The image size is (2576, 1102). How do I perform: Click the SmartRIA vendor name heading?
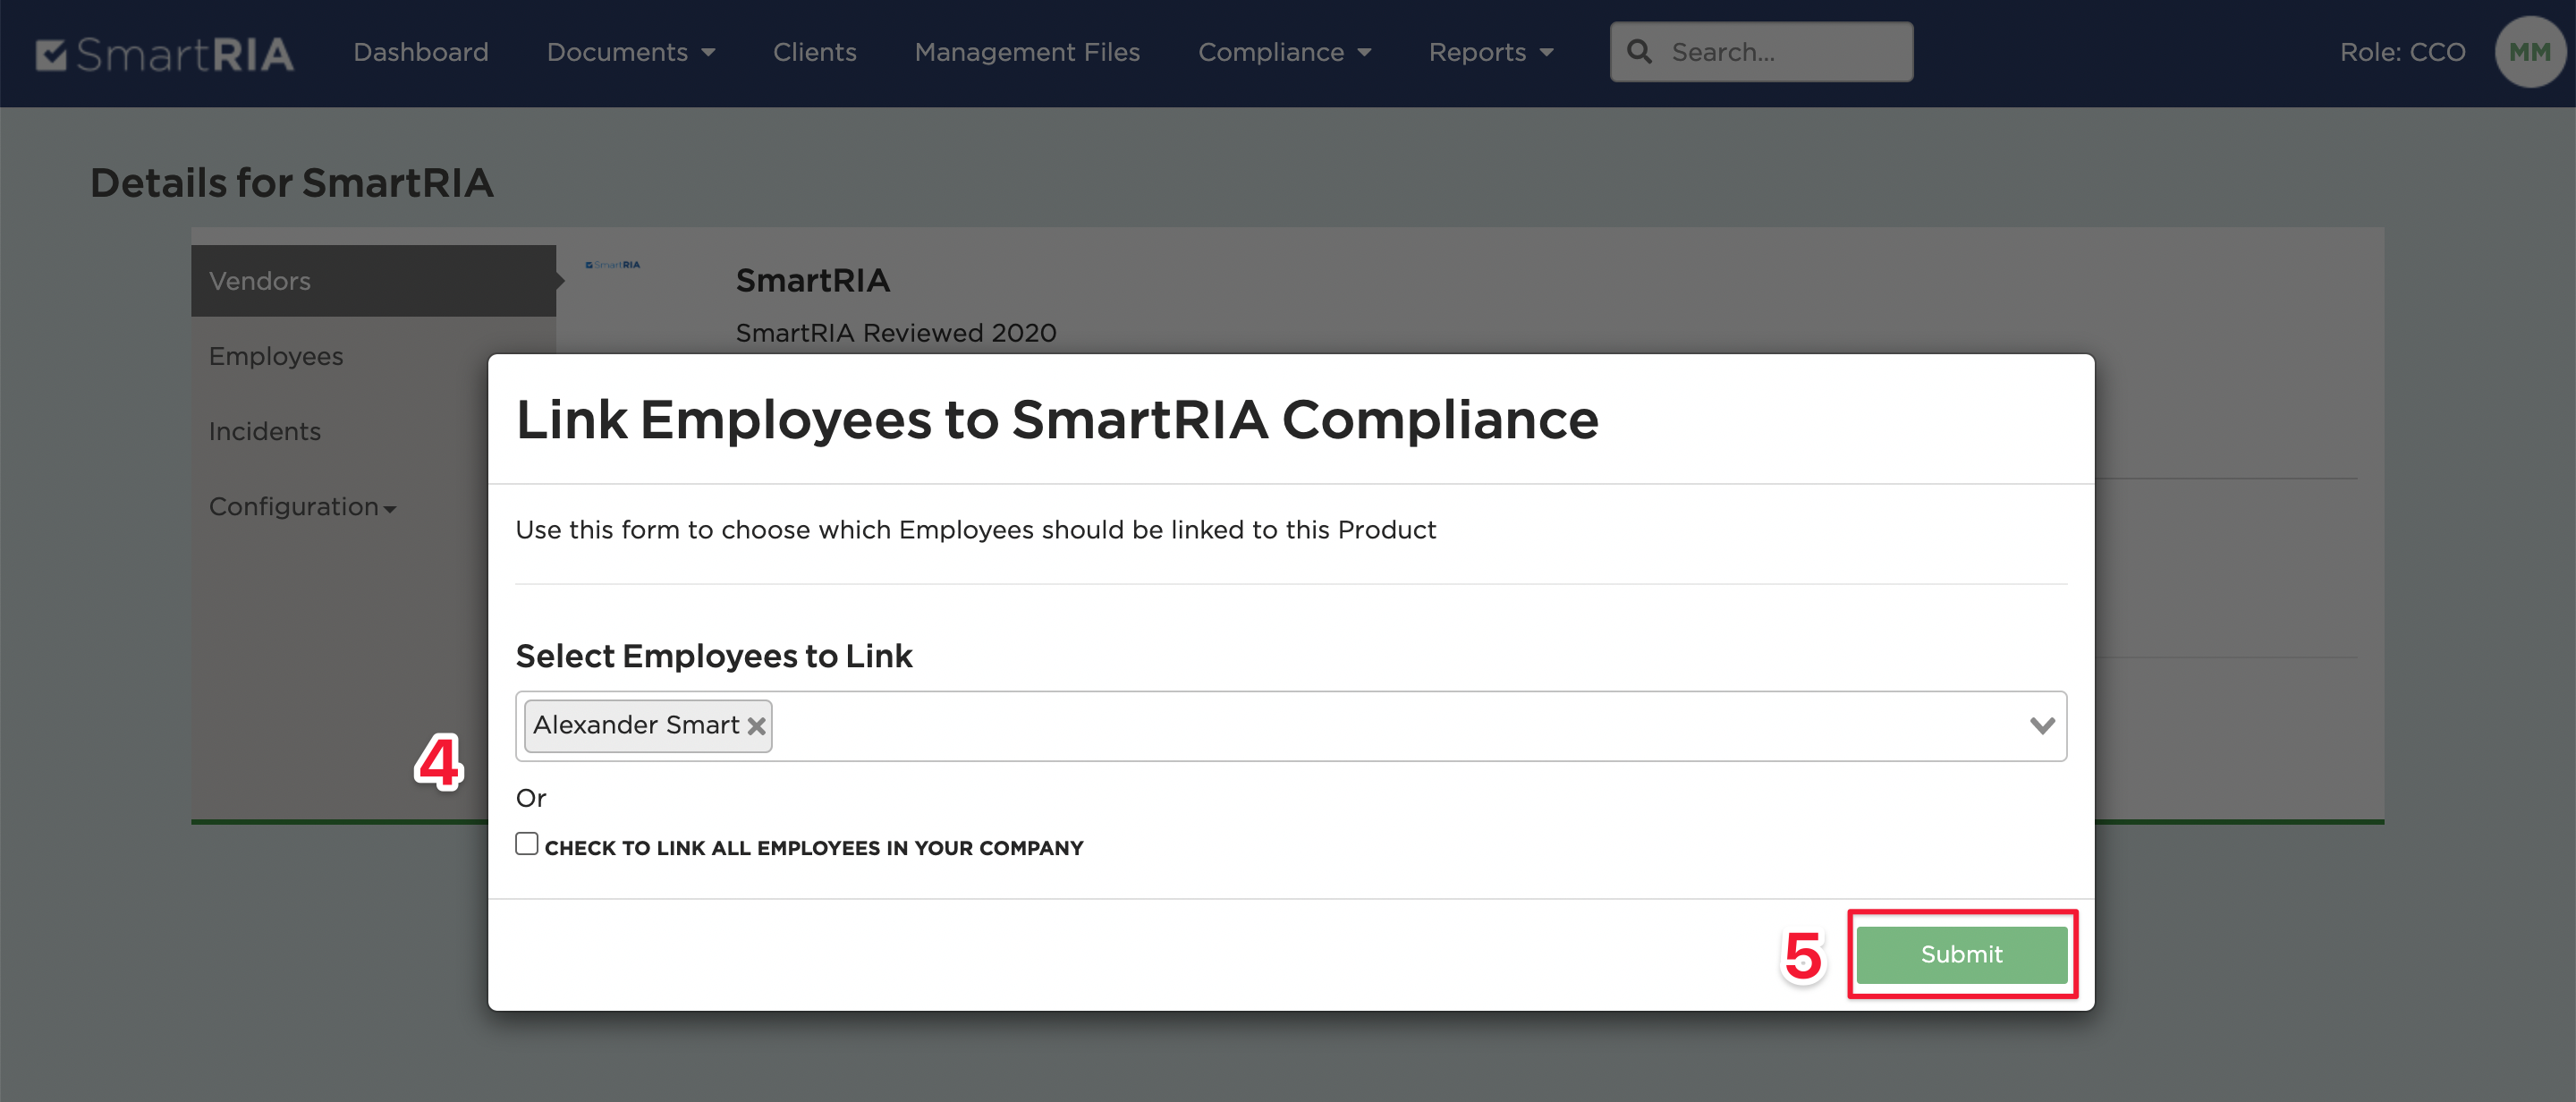point(812,281)
